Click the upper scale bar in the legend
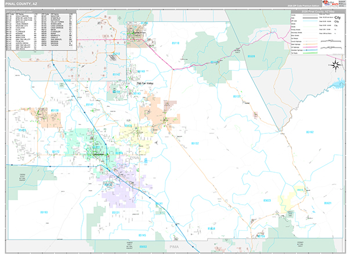This screenshot has height=254, width=348. coord(331,41)
